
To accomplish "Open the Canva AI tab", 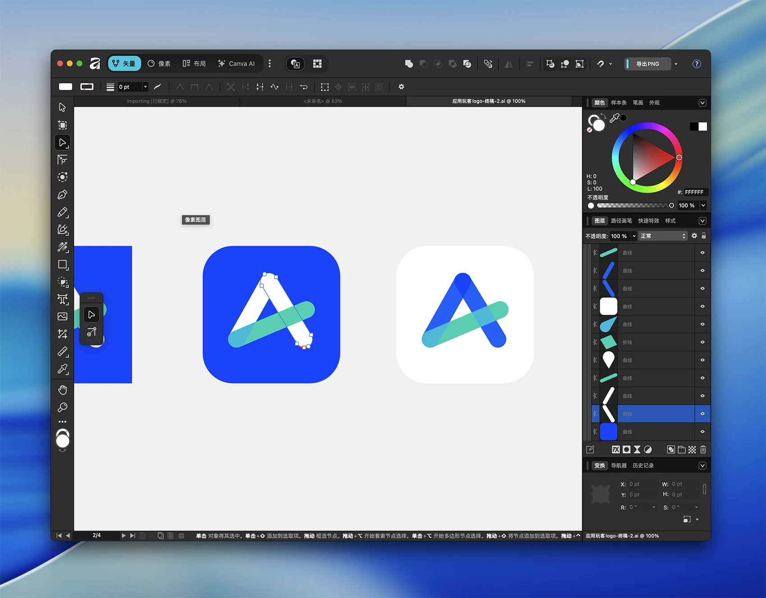I will click(x=236, y=64).
